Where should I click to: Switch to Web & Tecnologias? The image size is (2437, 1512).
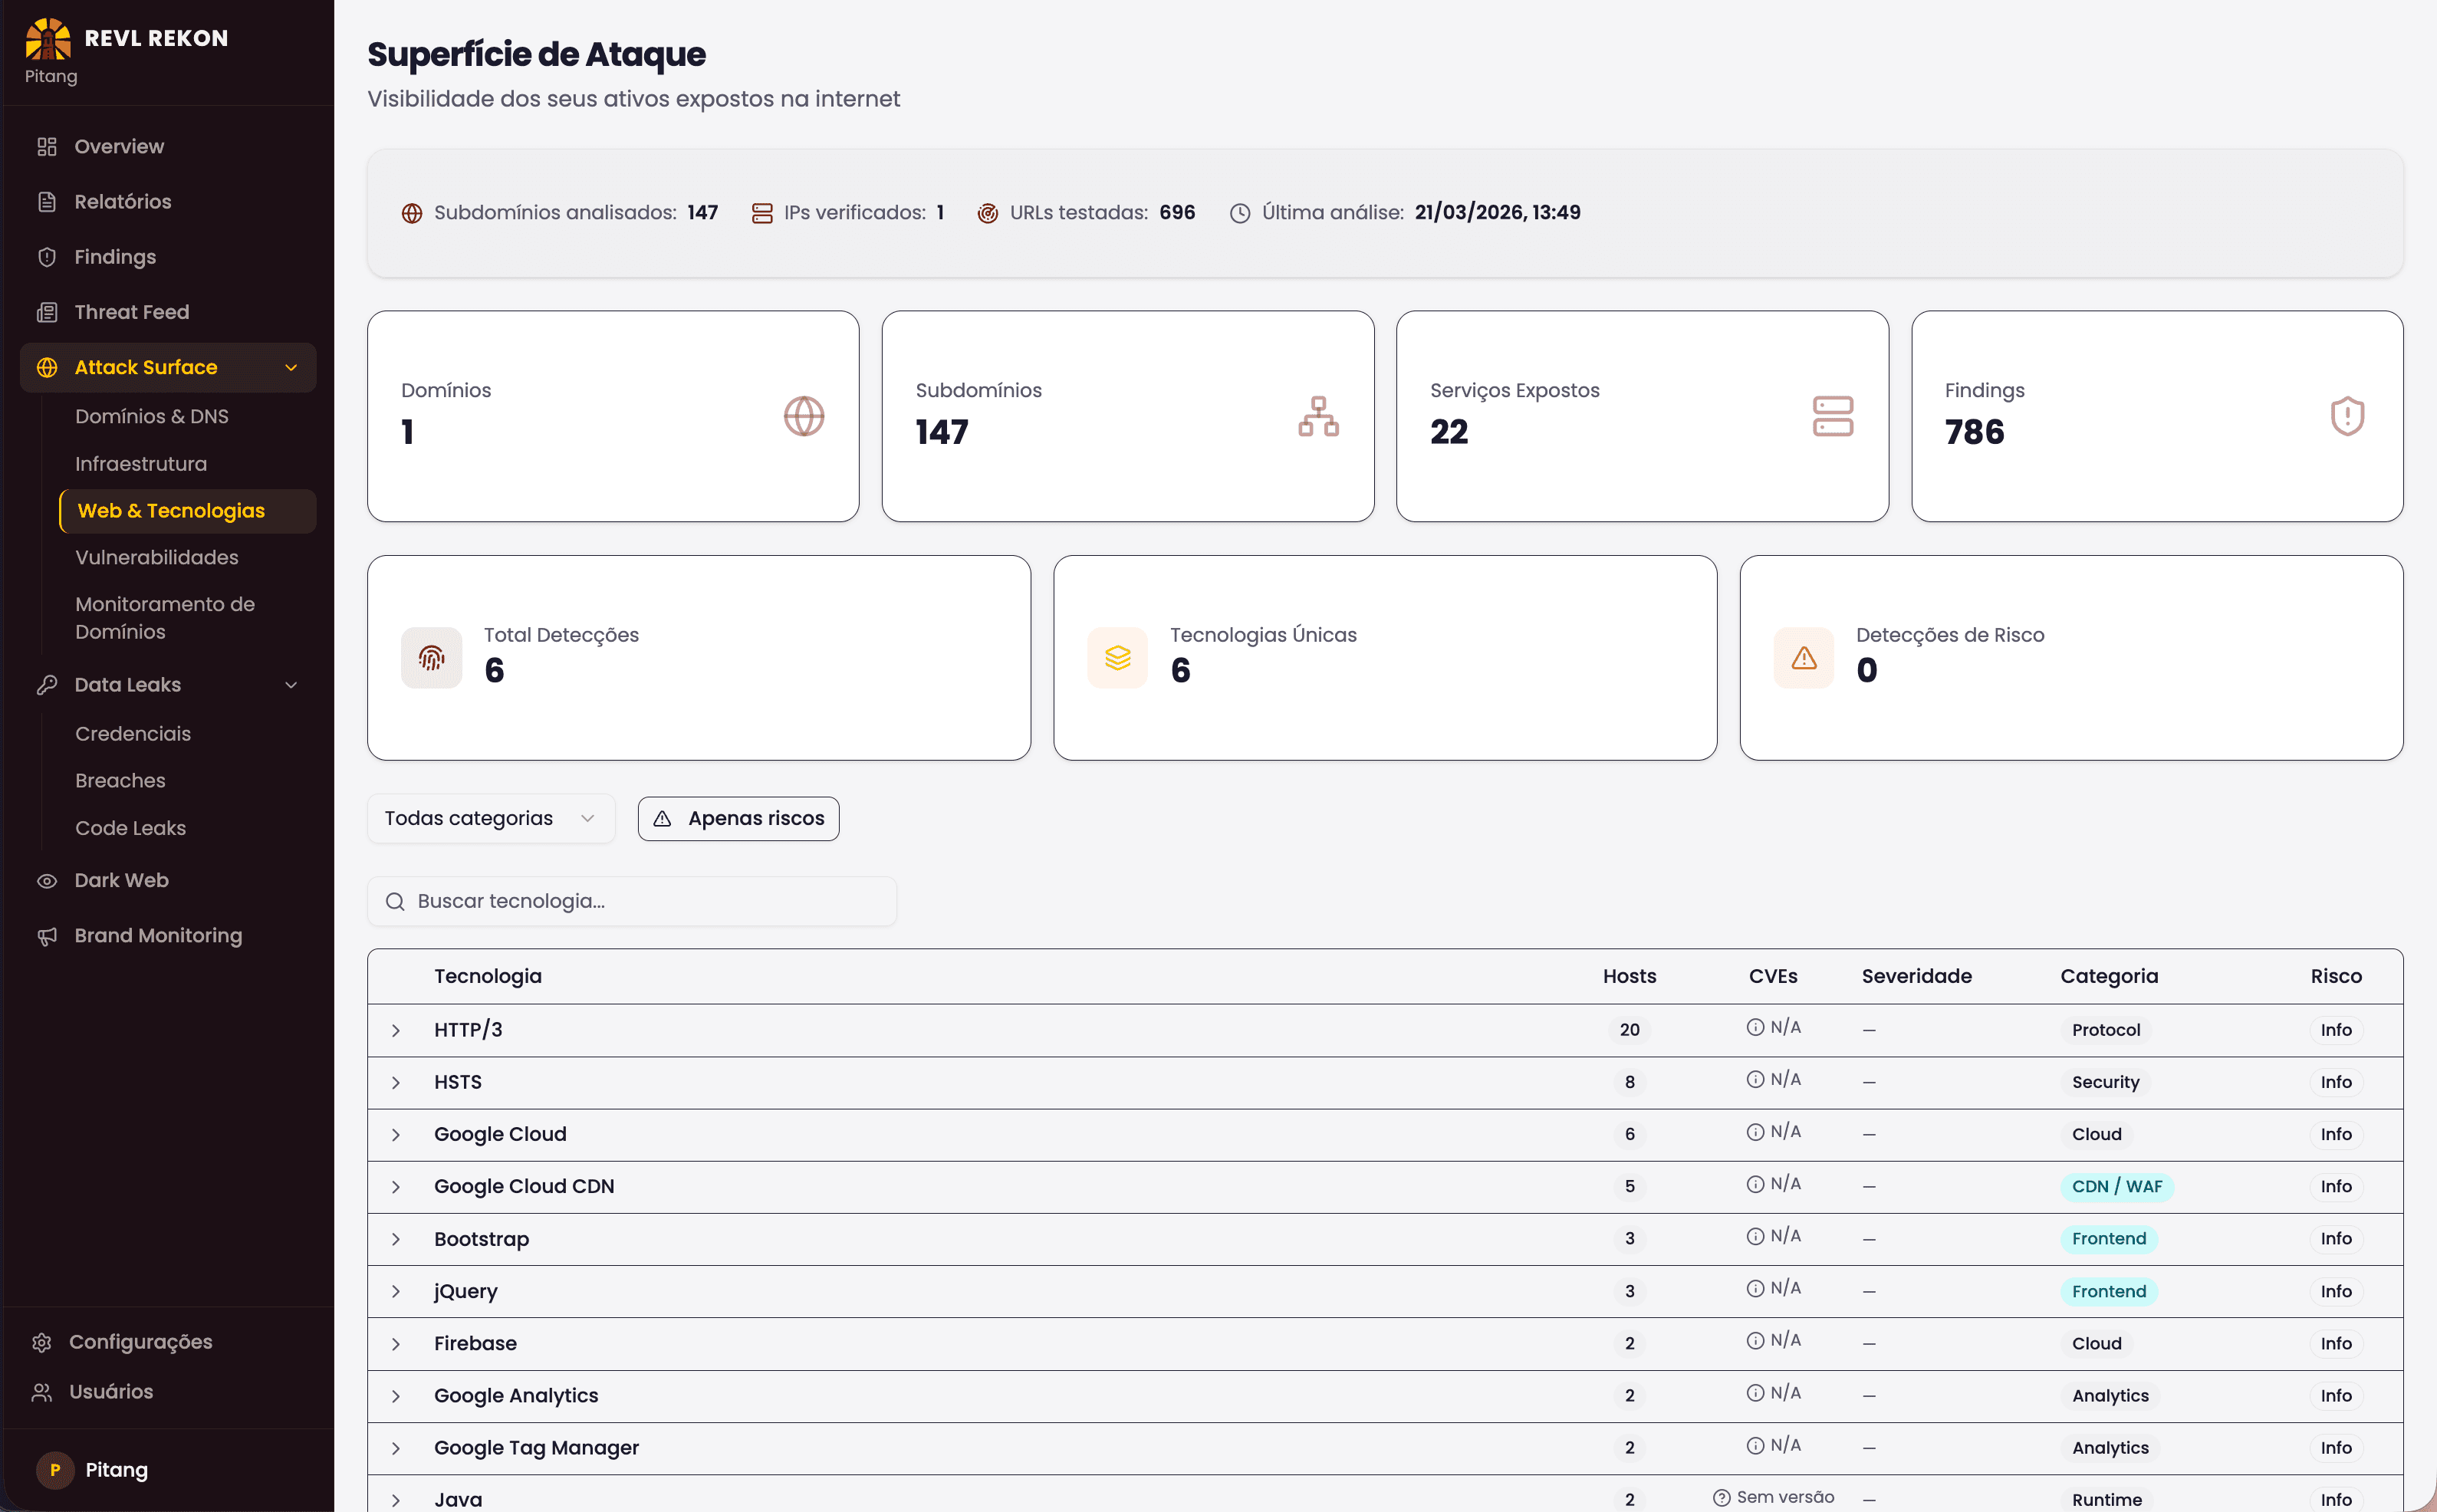171,510
